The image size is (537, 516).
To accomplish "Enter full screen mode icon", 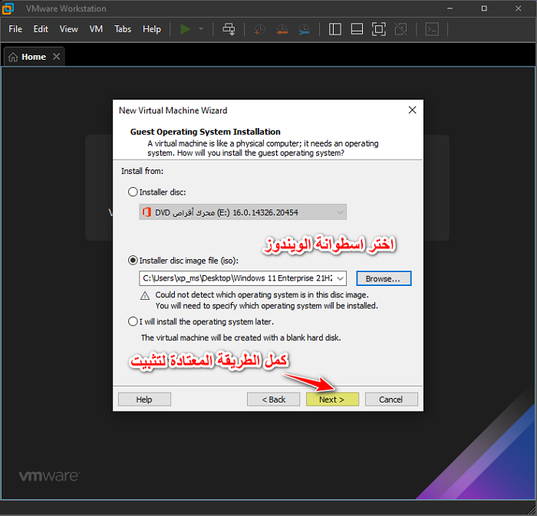I will [379, 29].
